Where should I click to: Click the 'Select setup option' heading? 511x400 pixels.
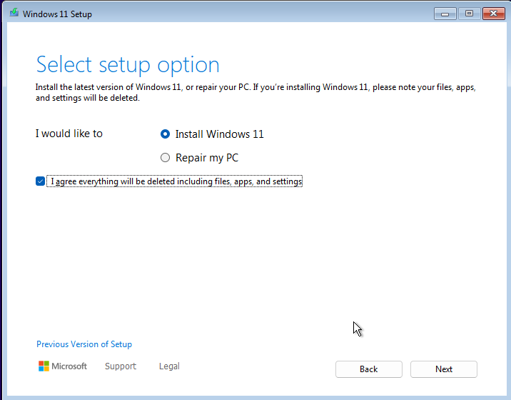click(128, 65)
